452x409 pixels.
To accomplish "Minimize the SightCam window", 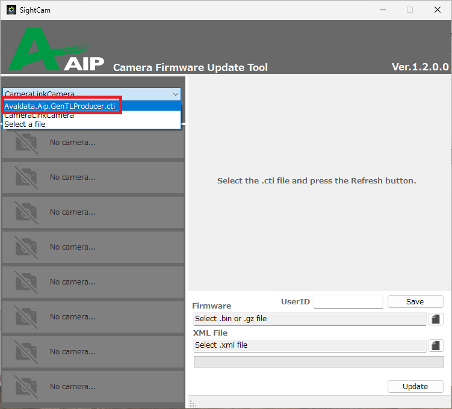I will 383,10.
